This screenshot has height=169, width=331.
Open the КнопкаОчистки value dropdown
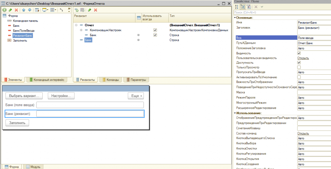click(x=314, y=149)
